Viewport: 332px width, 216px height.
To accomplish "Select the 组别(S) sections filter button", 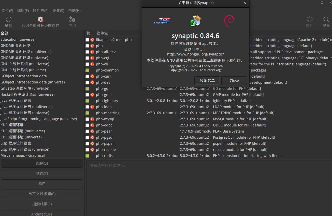I will tap(42, 163).
